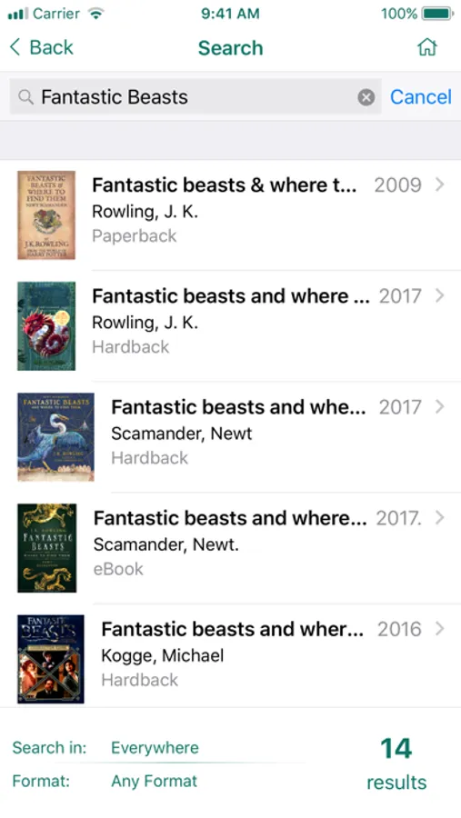Tap the battery indicator in the status bar

(437, 14)
